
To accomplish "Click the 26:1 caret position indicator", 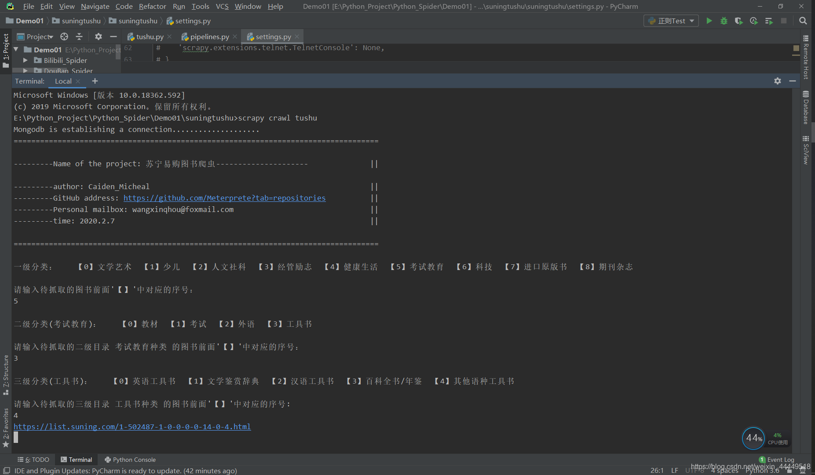I will point(657,471).
